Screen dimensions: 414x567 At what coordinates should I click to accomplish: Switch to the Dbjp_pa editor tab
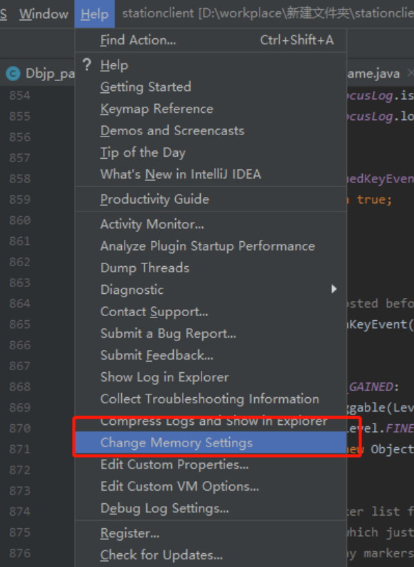pyautogui.click(x=39, y=73)
